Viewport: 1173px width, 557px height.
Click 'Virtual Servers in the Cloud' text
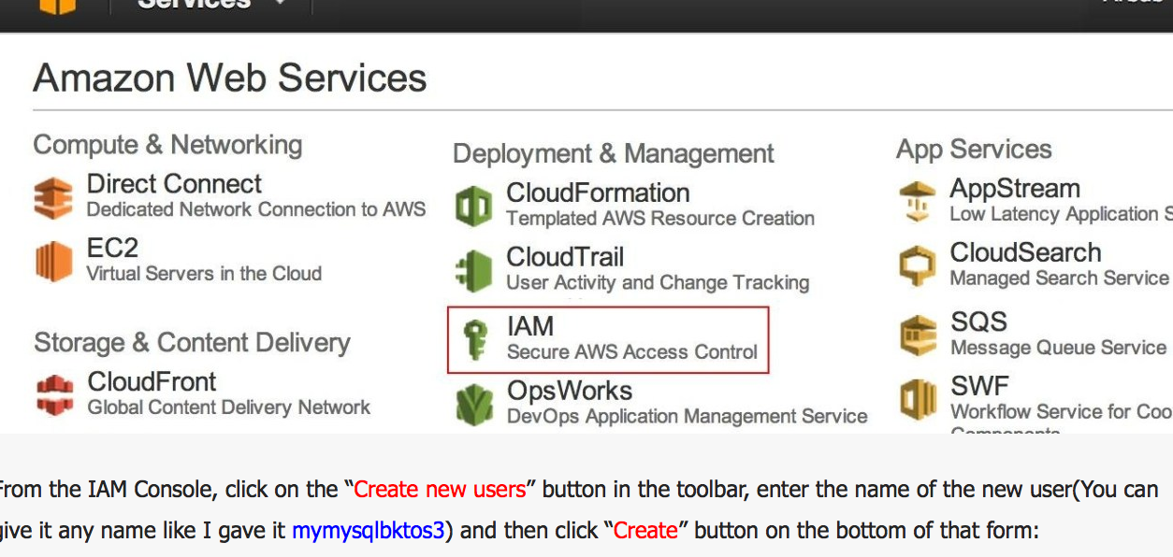click(204, 274)
